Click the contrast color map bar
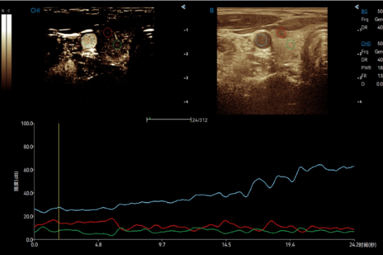 (6, 52)
